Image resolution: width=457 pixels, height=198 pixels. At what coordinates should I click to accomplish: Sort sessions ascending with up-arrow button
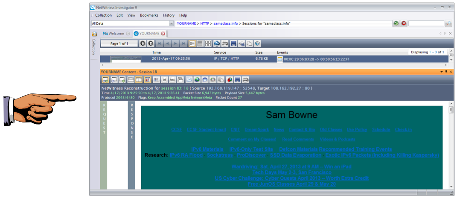151,44
